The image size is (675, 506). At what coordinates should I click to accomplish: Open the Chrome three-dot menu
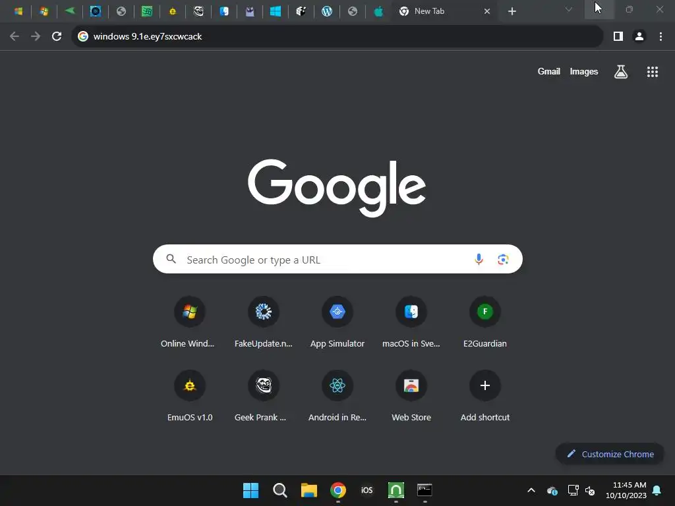660,37
